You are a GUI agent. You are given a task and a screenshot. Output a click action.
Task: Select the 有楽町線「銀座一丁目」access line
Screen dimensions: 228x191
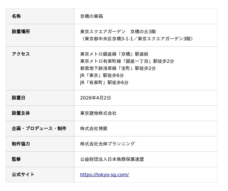pos(127,61)
